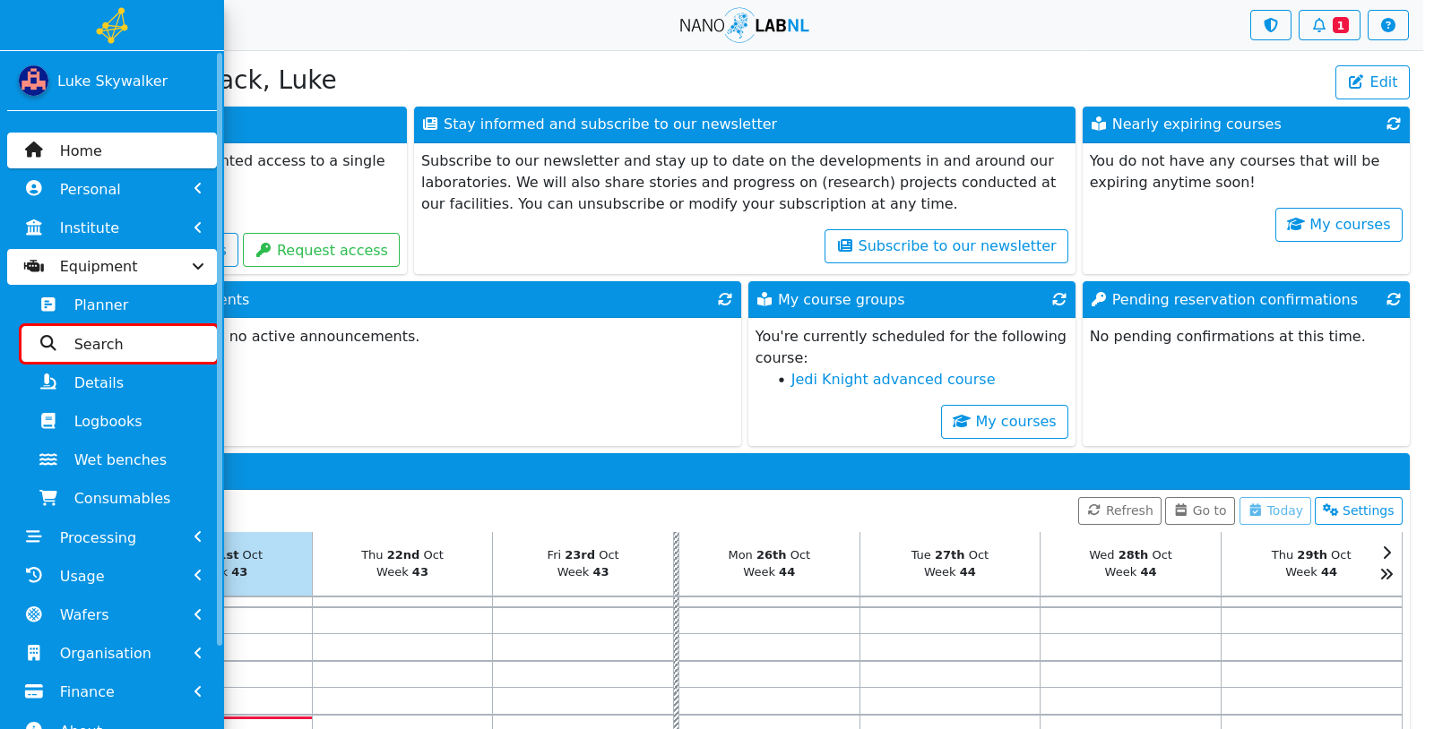Image resolution: width=1434 pixels, height=729 pixels.
Task: Open the help question mark button
Action: [x=1388, y=25]
